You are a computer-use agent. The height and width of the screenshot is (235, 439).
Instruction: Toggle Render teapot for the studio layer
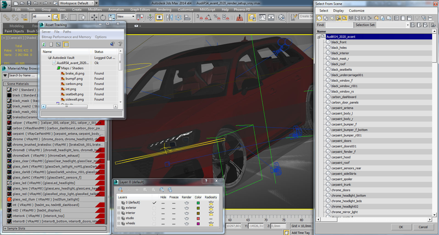187,219
